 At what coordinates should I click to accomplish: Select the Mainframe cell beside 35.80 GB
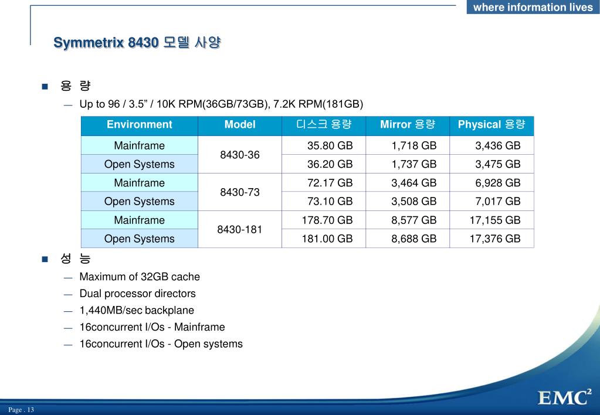[x=139, y=145]
